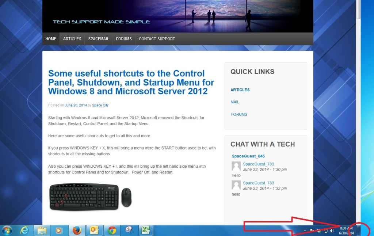This screenshot has width=374, height=236.
Task: Open ARTICLES under Quick Links
Action: [240, 90]
